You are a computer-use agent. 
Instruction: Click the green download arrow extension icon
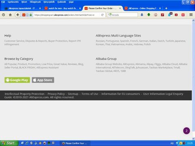coord(149,15)
